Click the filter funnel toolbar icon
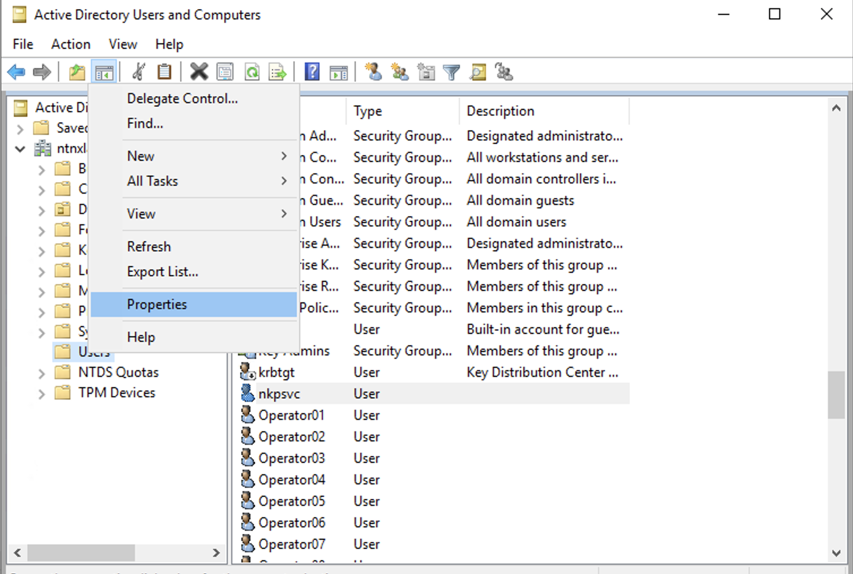 click(x=451, y=72)
